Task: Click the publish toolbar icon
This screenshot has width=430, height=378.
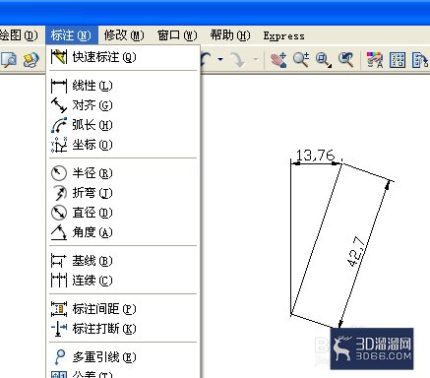Action: 31,60
